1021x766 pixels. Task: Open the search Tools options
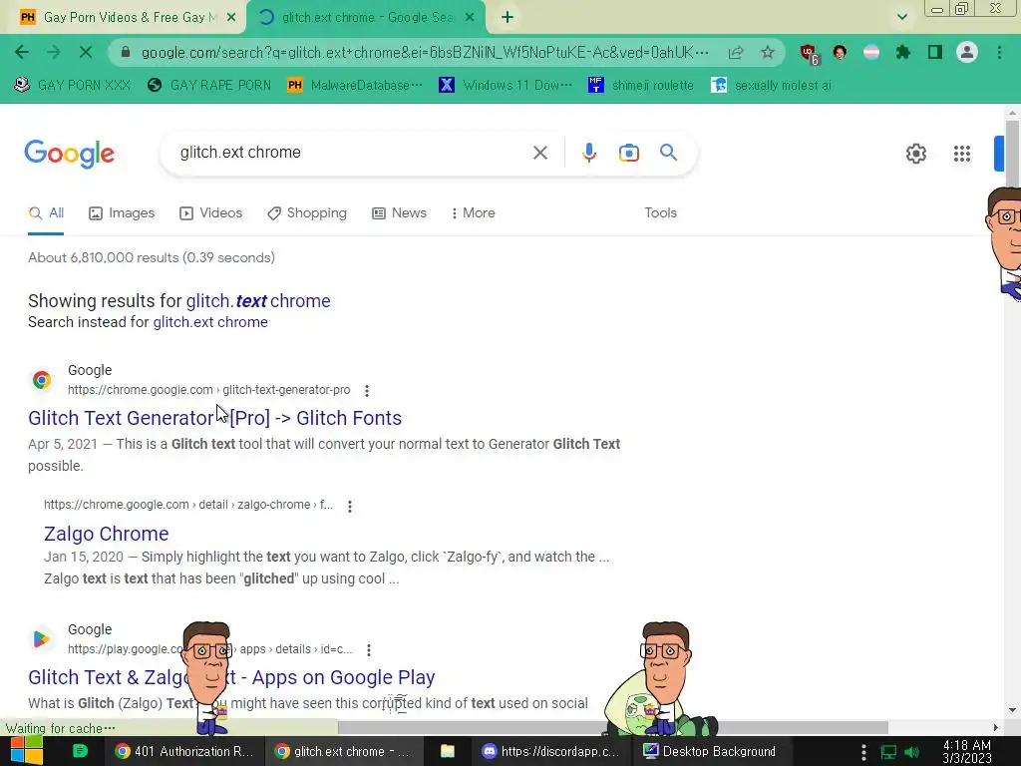click(660, 213)
